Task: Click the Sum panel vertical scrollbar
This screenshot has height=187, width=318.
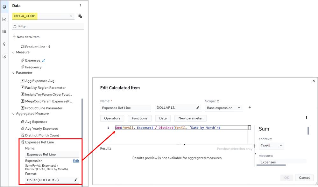Action: 308,131
